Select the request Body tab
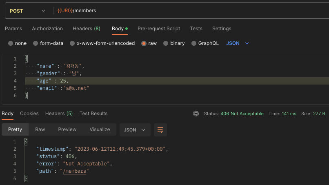Screen dimensions: 329x185 (120, 29)
